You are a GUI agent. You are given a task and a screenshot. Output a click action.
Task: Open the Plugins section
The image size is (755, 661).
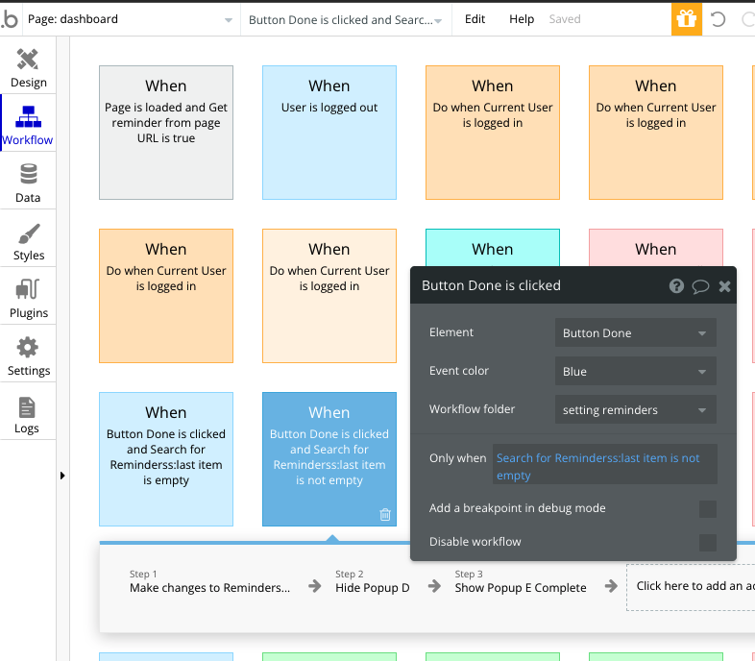pos(28,298)
